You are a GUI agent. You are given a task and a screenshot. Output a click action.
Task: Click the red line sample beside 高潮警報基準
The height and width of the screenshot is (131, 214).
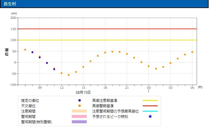[x=150, y=106]
